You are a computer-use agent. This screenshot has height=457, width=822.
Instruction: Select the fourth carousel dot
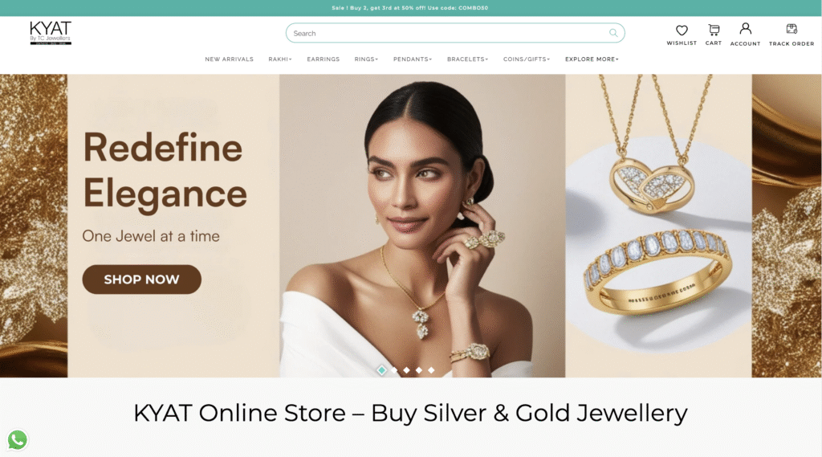[x=419, y=370]
